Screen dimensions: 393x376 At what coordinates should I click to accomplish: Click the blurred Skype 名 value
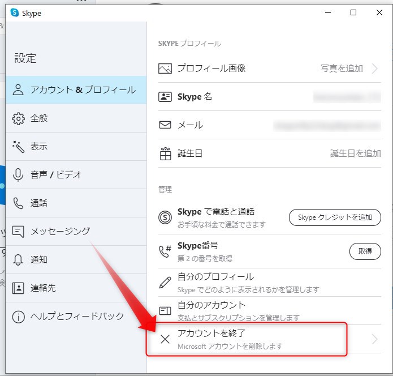tap(347, 97)
